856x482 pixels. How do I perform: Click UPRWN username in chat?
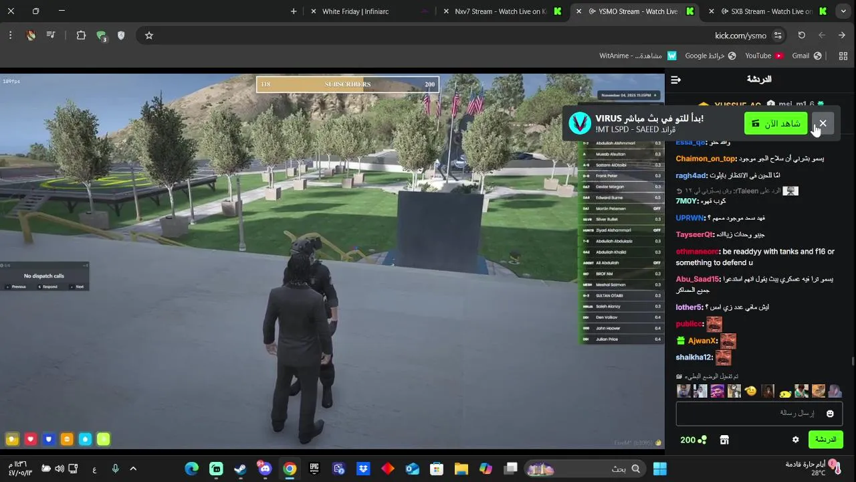(689, 218)
